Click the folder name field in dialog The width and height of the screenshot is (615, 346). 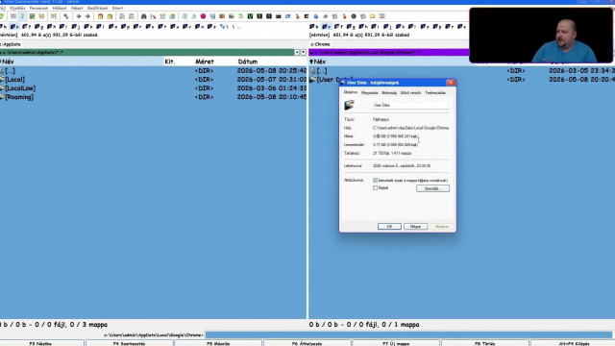(x=410, y=105)
